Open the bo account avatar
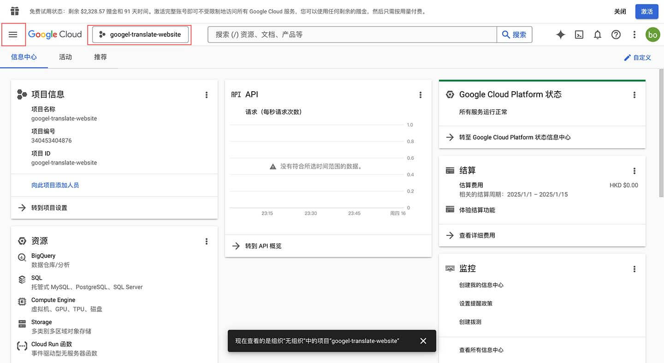 [x=652, y=35]
